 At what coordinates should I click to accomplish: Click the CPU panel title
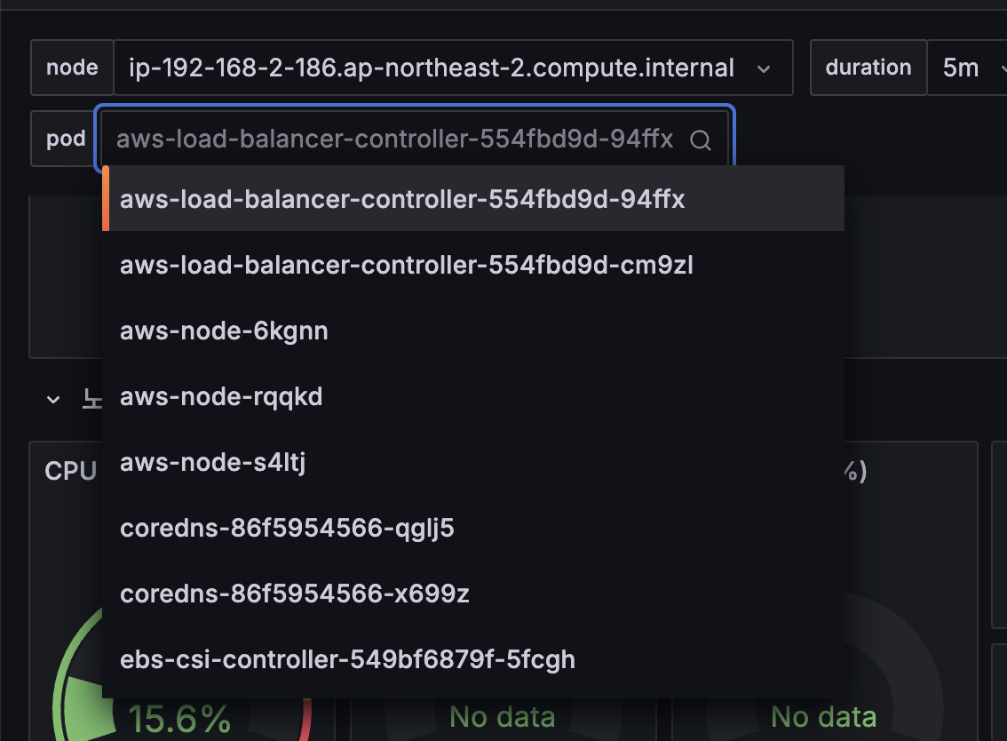coord(71,471)
